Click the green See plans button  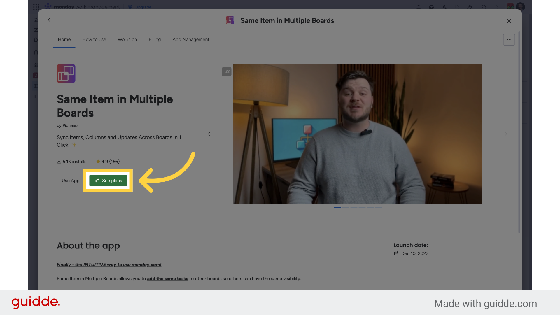(108, 181)
